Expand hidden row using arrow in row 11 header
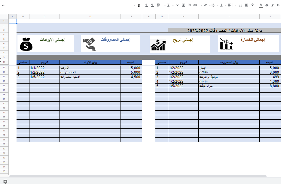281x184 pixels. (1, 61)
